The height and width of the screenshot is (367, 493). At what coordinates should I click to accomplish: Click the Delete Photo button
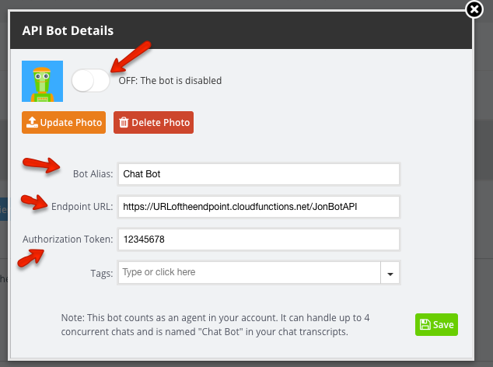[153, 122]
